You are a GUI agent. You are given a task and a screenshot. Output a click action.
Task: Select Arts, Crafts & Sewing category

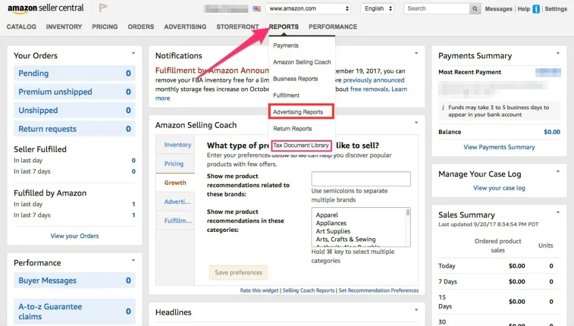click(x=346, y=239)
